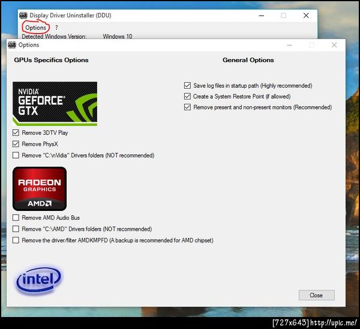
Task: Close the Display Driver Uninstaller main window
Action: tap(306, 16)
